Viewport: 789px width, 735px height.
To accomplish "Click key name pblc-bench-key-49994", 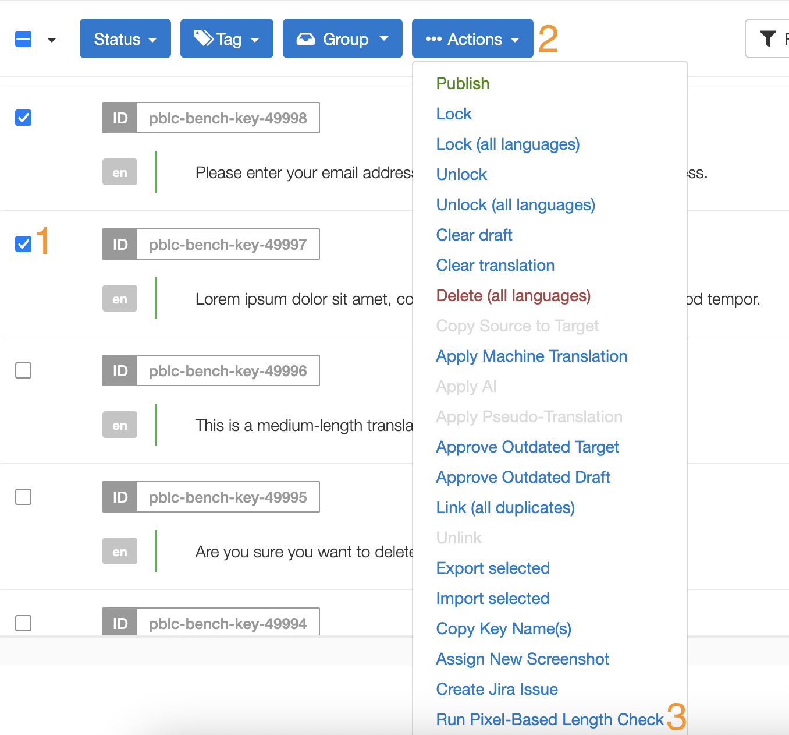I will click(228, 623).
